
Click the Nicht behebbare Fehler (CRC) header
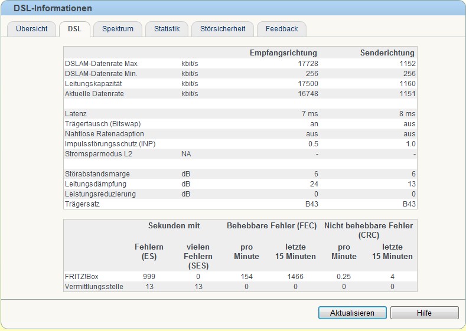point(369,230)
